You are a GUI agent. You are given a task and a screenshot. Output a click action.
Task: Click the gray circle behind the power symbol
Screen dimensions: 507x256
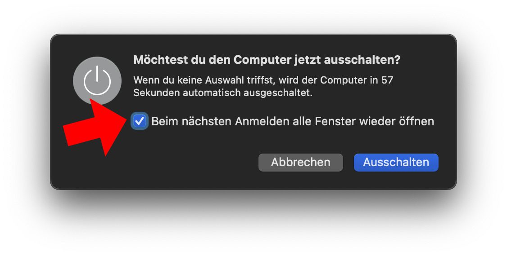(x=97, y=80)
